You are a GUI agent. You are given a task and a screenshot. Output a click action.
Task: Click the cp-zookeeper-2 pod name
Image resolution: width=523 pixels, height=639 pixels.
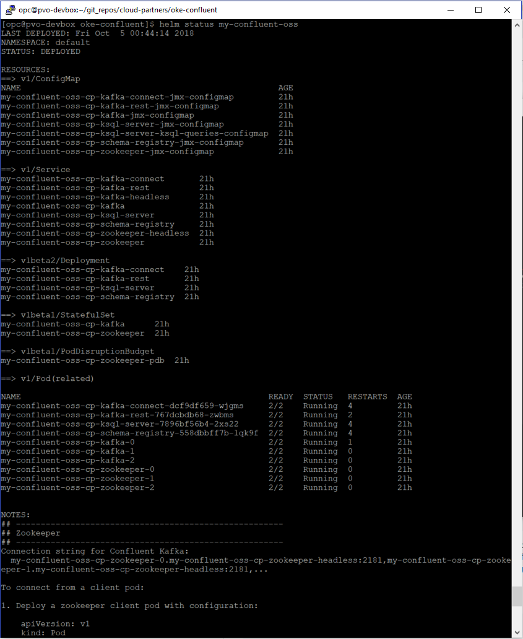coord(78,487)
